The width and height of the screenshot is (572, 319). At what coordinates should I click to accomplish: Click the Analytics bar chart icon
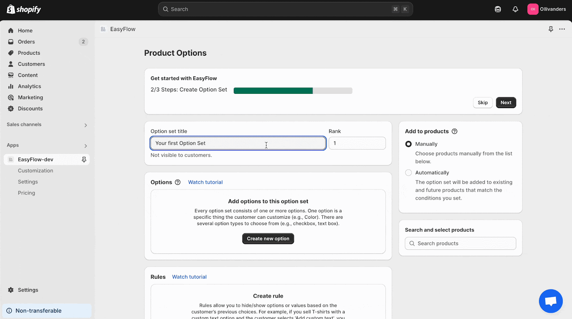coord(11,86)
